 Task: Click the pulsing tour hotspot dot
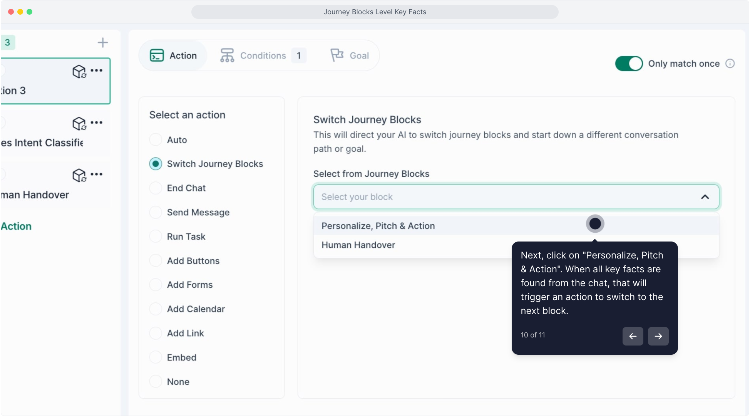pyautogui.click(x=595, y=223)
